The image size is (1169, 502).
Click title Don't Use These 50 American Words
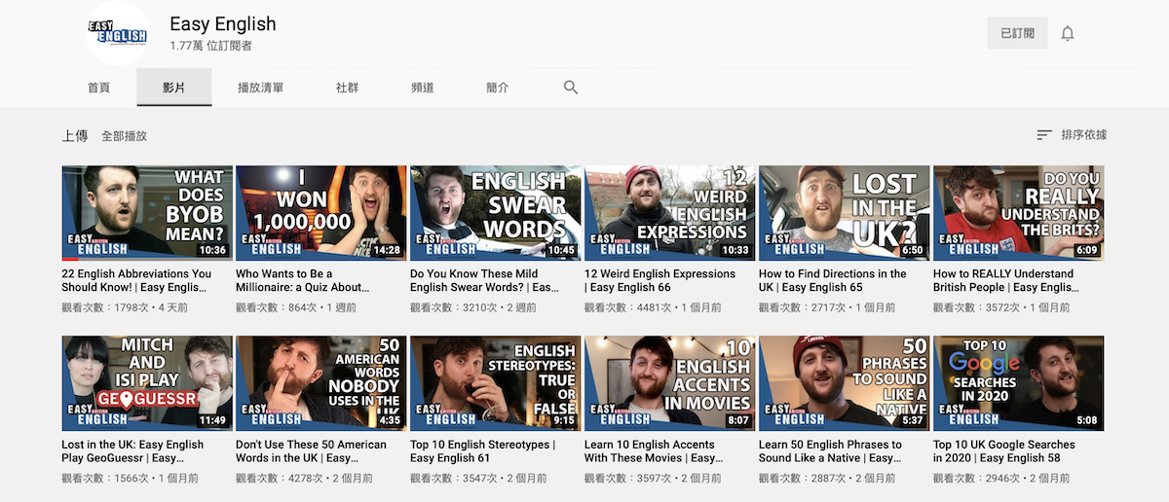pos(311,451)
